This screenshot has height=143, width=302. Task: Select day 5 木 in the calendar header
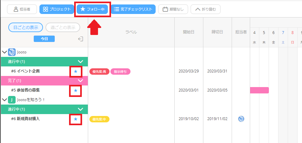coord(264,37)
